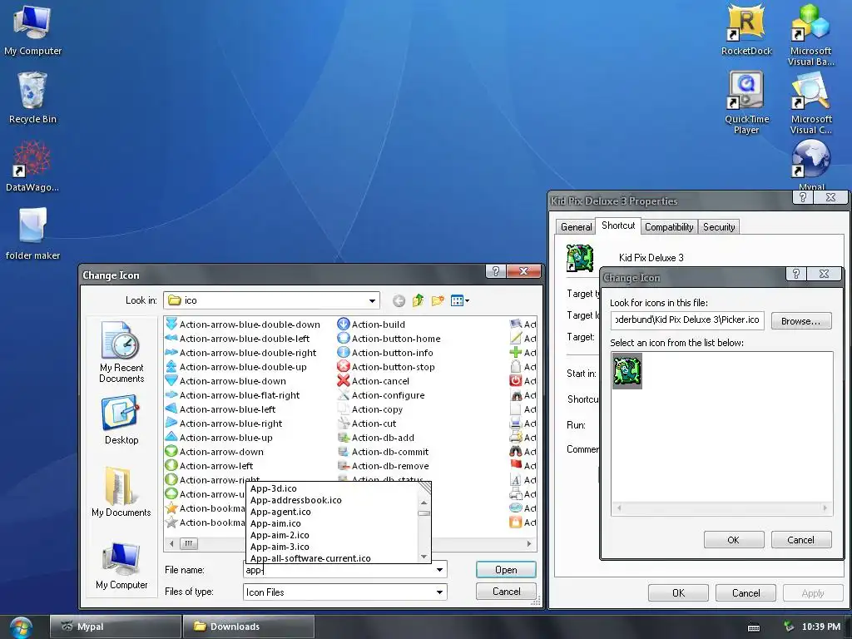Viewport: 852px width, 639px height.
Task: Select the Action-button-stop icon file
Action: pyautogui.click(x=386, y=367)
